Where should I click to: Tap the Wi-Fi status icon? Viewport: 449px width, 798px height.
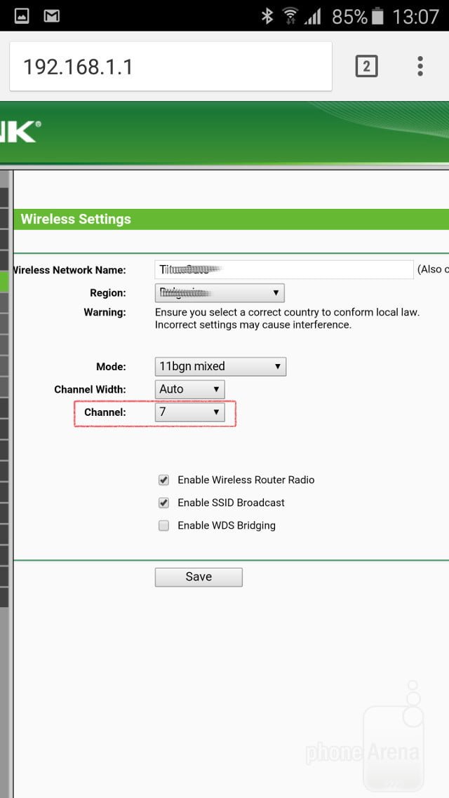point(289,15)
